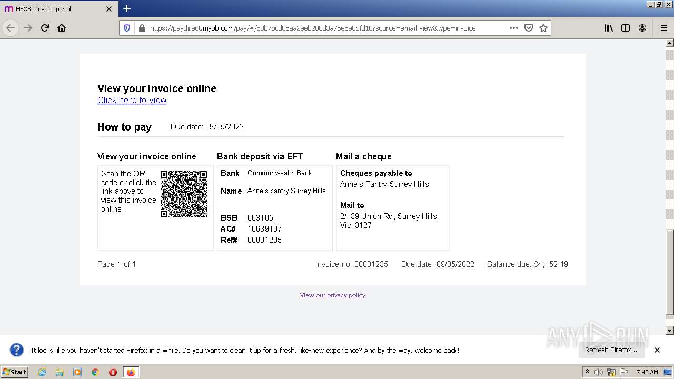Open View our privacy policy link

pyautogui.click(x=333, y=295)
